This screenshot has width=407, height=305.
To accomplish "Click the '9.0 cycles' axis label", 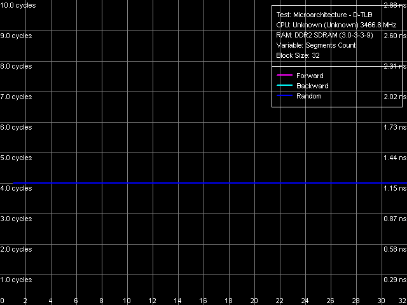I will [x=16, y=36].
